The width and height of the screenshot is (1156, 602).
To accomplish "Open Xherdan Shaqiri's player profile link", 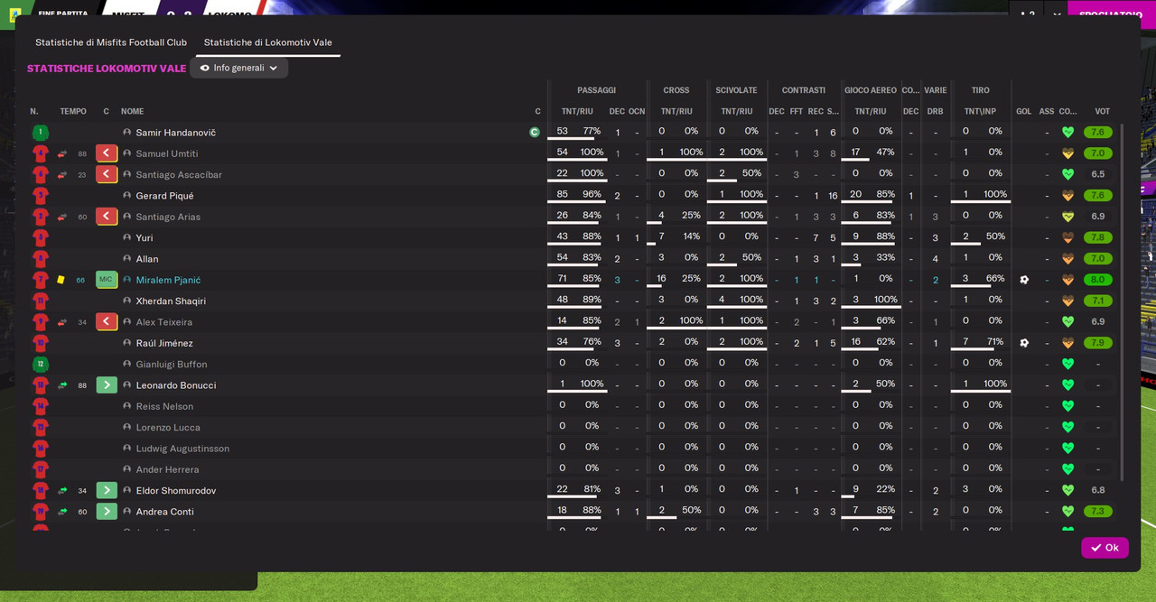I will tap(172, 301).
